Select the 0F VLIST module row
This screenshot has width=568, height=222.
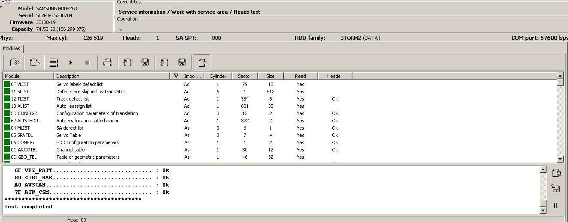click(x=279, y=84)
